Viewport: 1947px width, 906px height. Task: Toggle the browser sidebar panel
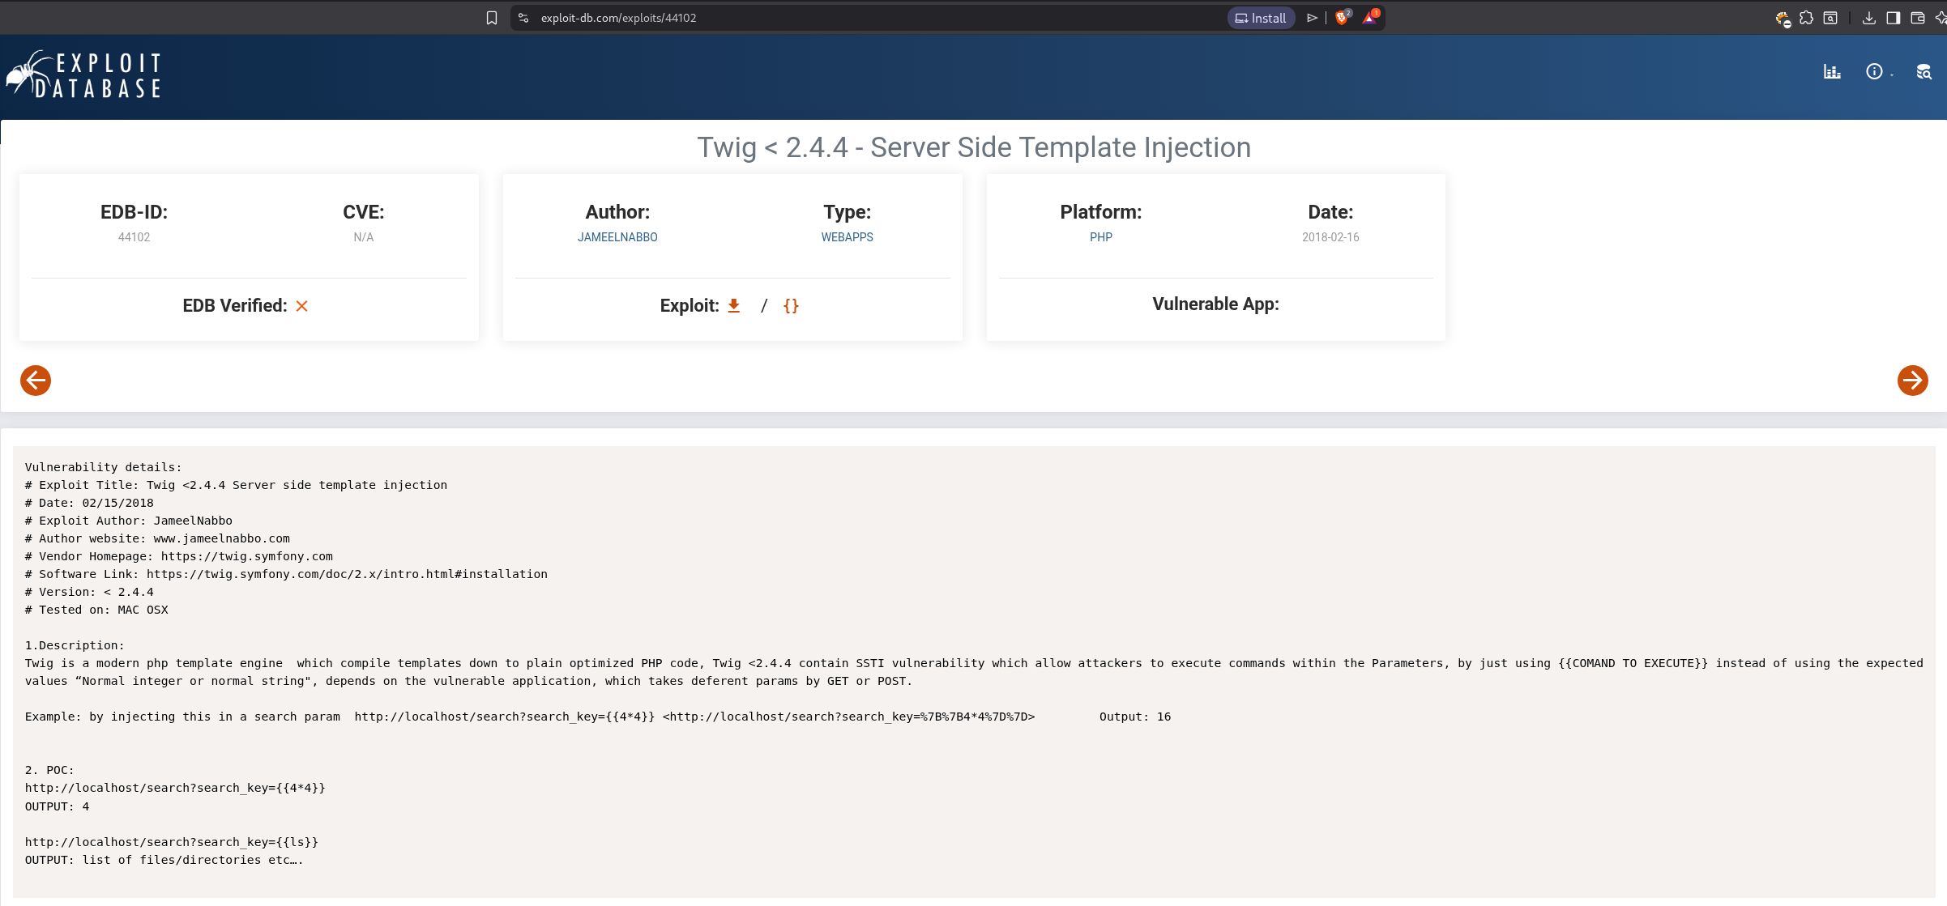click(x=1894, y=18)
